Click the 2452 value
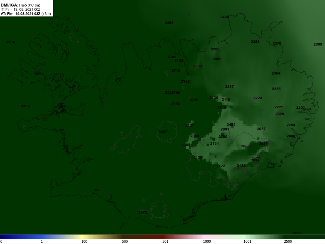 pyautogui.click(x=179, y=61)
